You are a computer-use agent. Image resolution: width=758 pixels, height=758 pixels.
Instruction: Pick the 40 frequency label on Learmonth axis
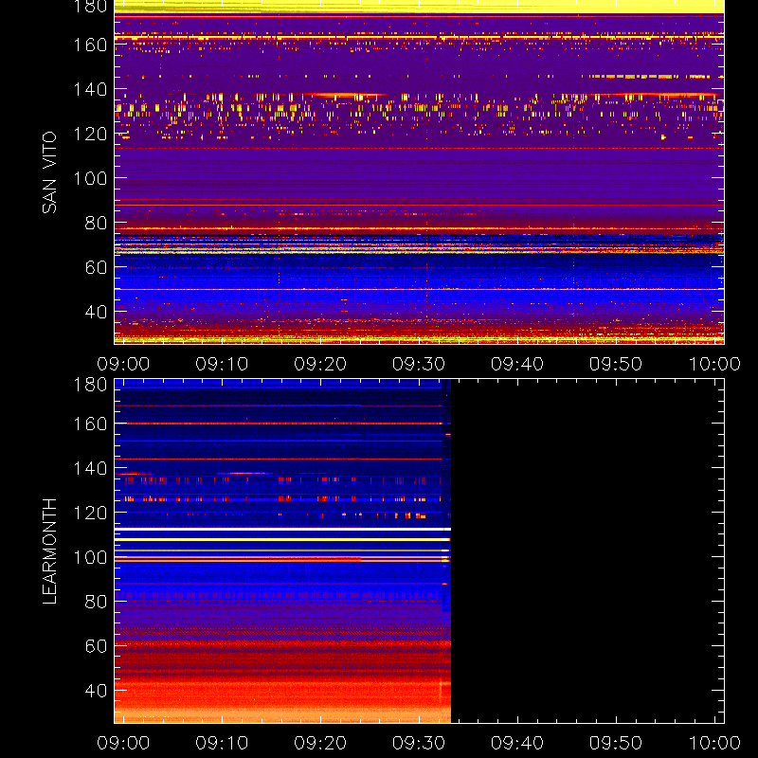[x=96, y=691]
